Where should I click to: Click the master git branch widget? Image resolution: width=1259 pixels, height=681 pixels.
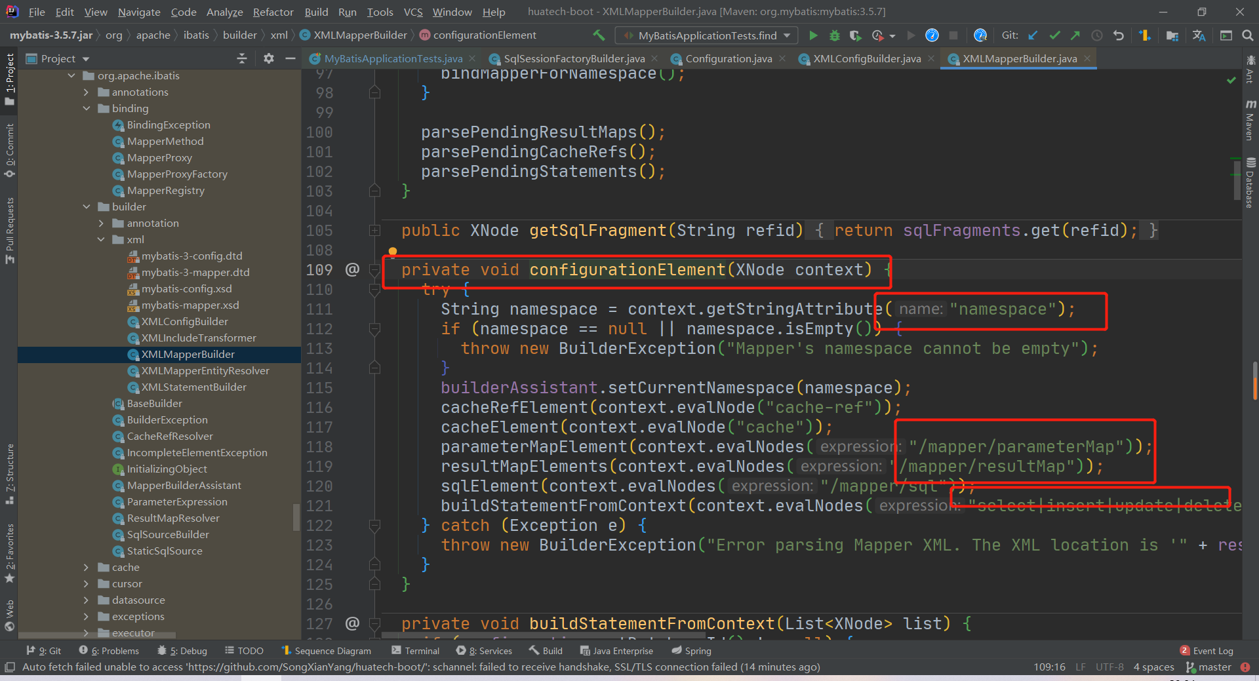click(1209, 667)
